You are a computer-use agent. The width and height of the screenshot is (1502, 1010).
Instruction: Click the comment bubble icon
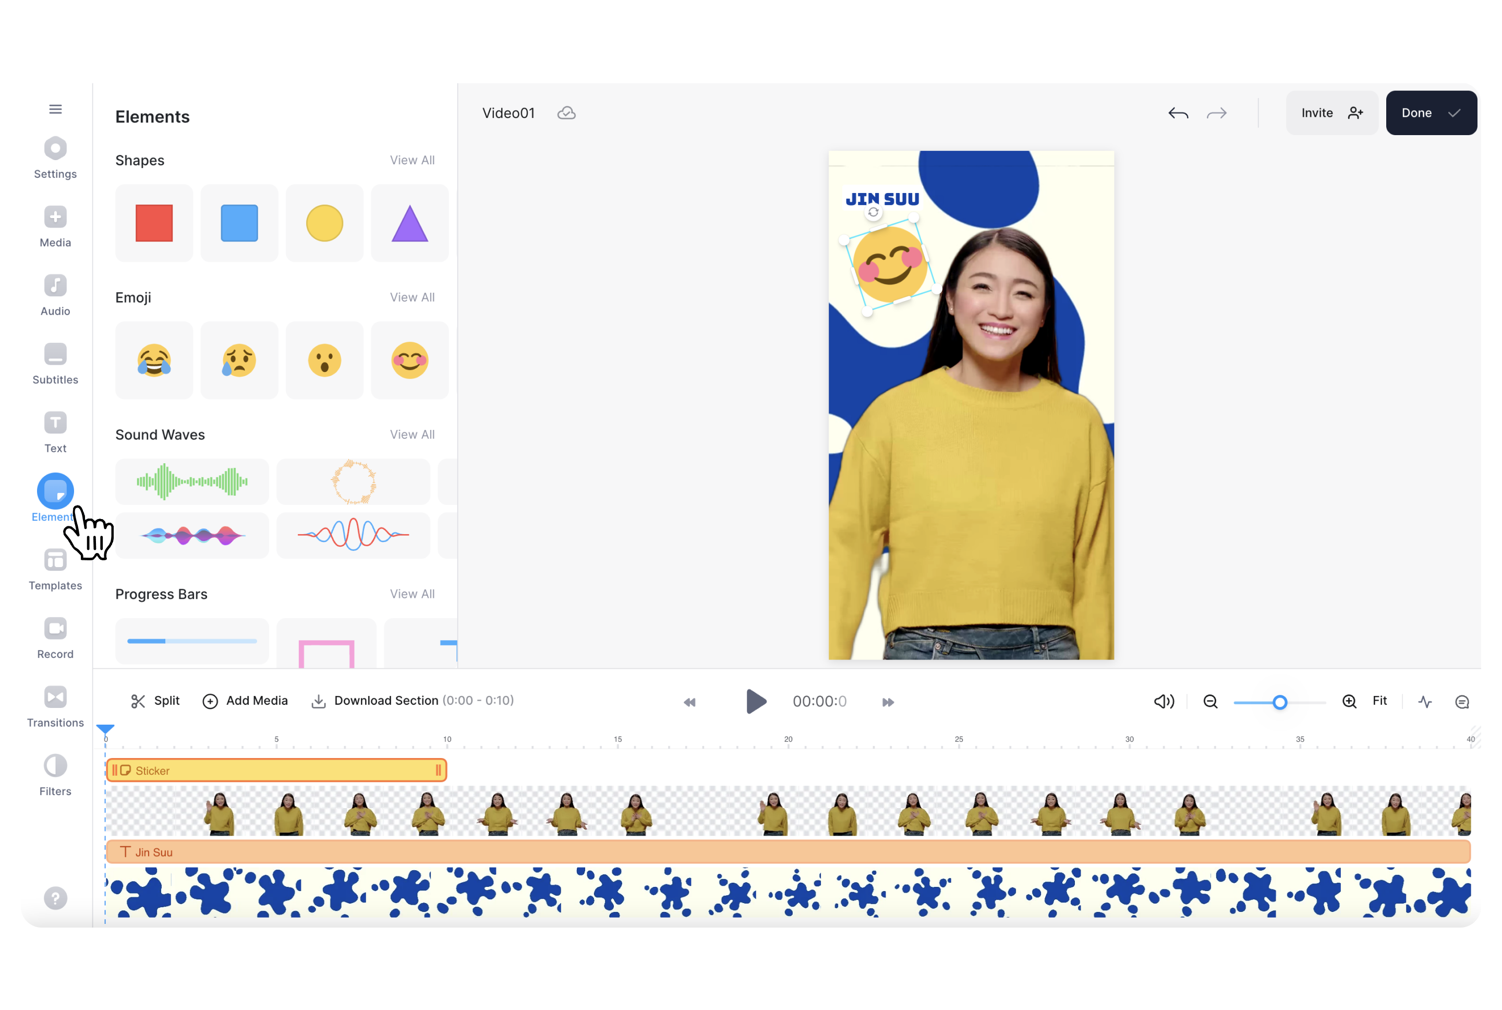1461,702
